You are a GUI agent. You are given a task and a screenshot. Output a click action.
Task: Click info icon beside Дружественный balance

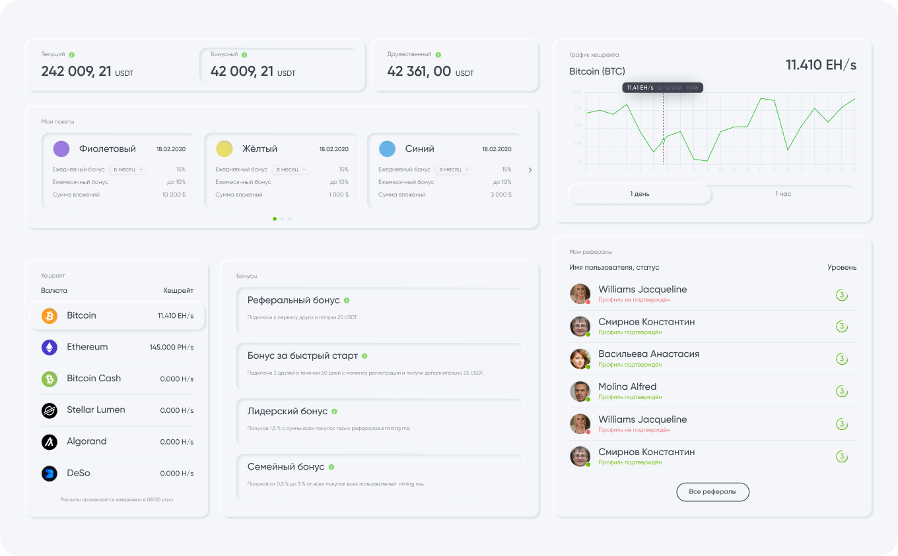438,55
